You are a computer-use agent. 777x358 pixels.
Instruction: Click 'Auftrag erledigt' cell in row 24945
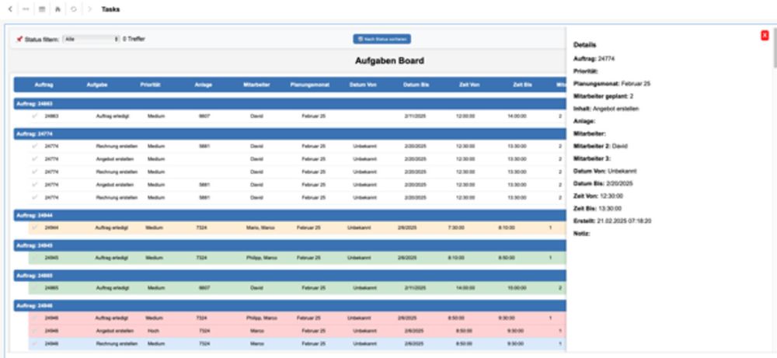(x=111, y=258)
